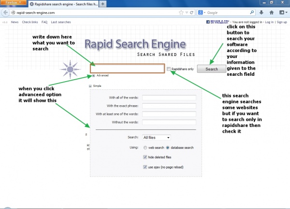290x209 pixels.
Task: Click the "You are not logged in" text
Action: pos(247,22)
